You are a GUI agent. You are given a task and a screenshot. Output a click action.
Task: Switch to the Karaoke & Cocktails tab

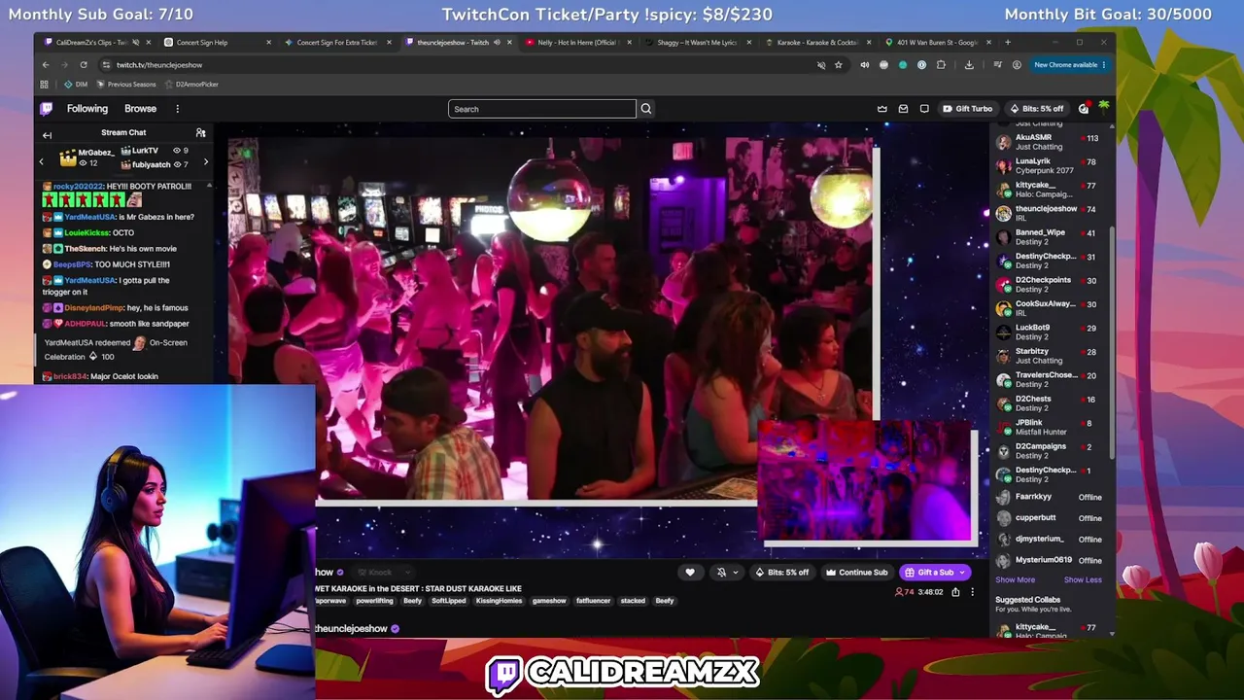coord(818,43)
